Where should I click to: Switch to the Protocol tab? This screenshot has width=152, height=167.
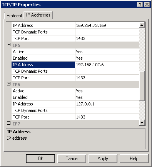pyautogui.click(x=14, y=16)
